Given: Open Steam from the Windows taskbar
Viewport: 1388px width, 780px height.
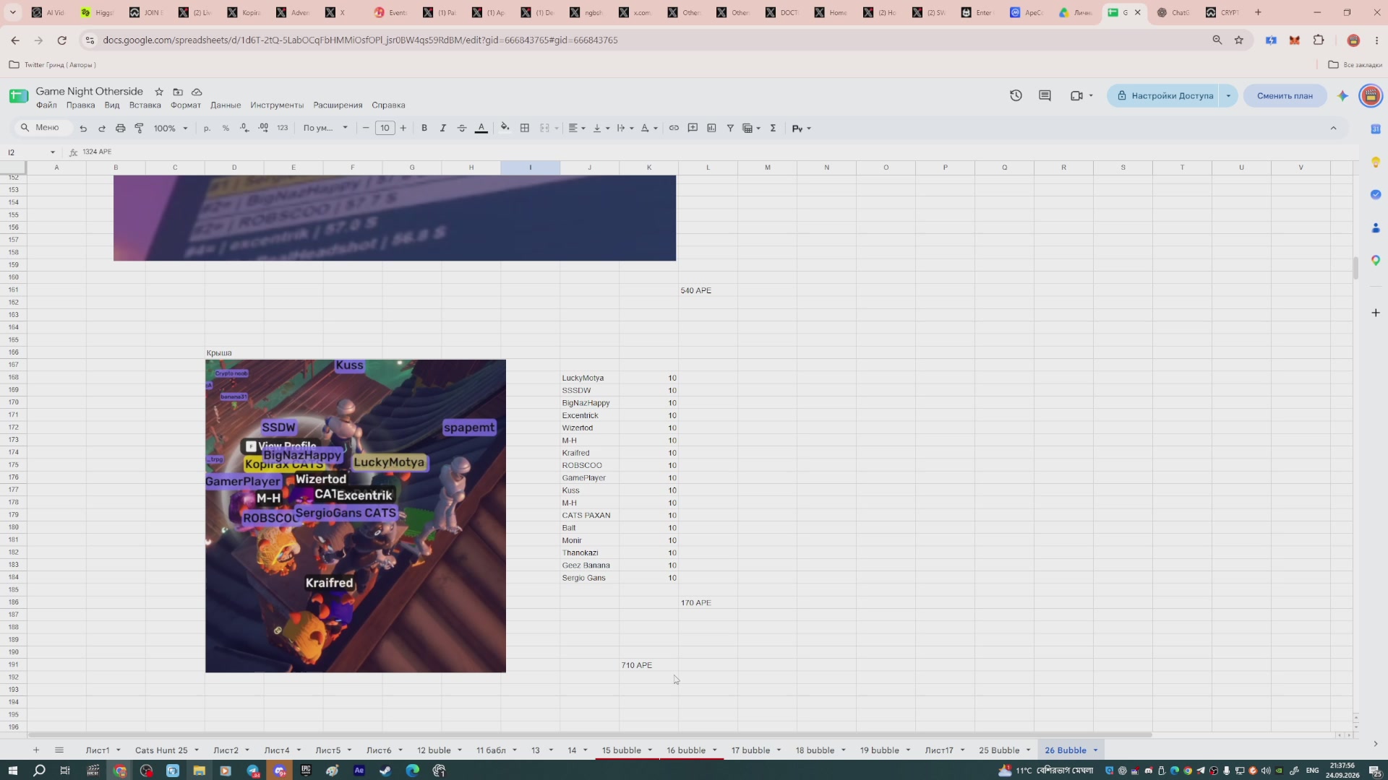Looking at the screenshot, I should click(x=385, y=771).
